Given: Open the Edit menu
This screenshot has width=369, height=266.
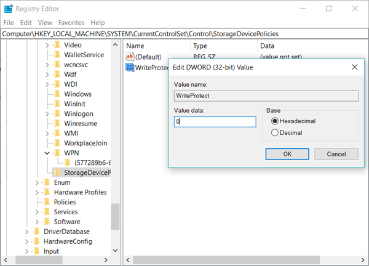Looking at the screenshot, I should point(26,23).
